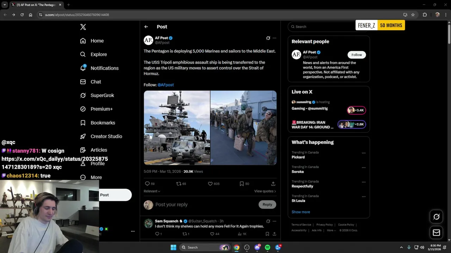The height and width of the screenshot is (253, 451).
Task: Open Explore from the sidebar
Action: coord(93,54)
